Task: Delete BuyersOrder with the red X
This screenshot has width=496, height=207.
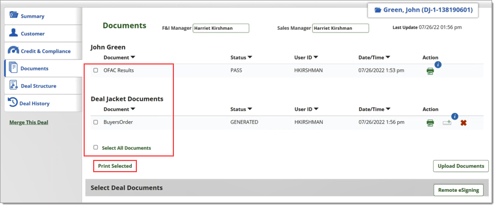Action: coord(463,123)
